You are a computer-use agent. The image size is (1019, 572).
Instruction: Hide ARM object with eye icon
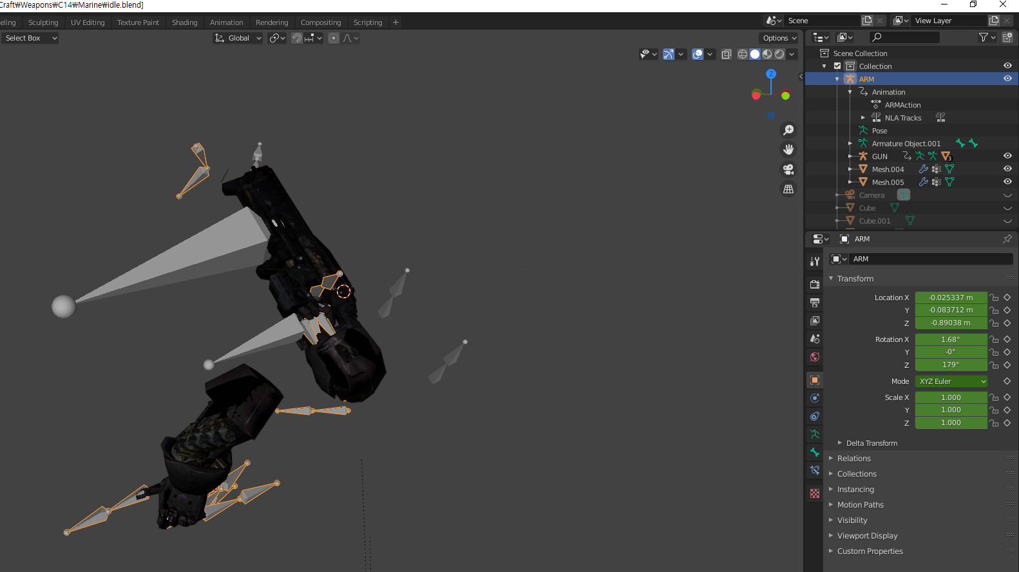pyautogui.click(x=1007, y=79)
